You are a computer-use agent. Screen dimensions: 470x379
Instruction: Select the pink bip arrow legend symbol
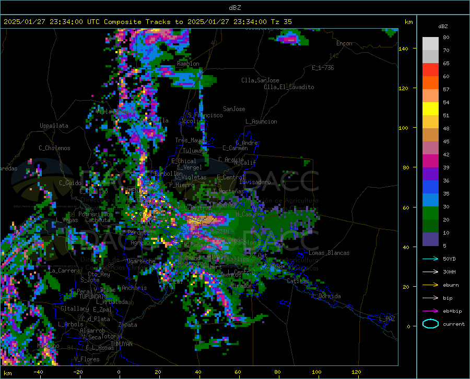pos(430,298)
